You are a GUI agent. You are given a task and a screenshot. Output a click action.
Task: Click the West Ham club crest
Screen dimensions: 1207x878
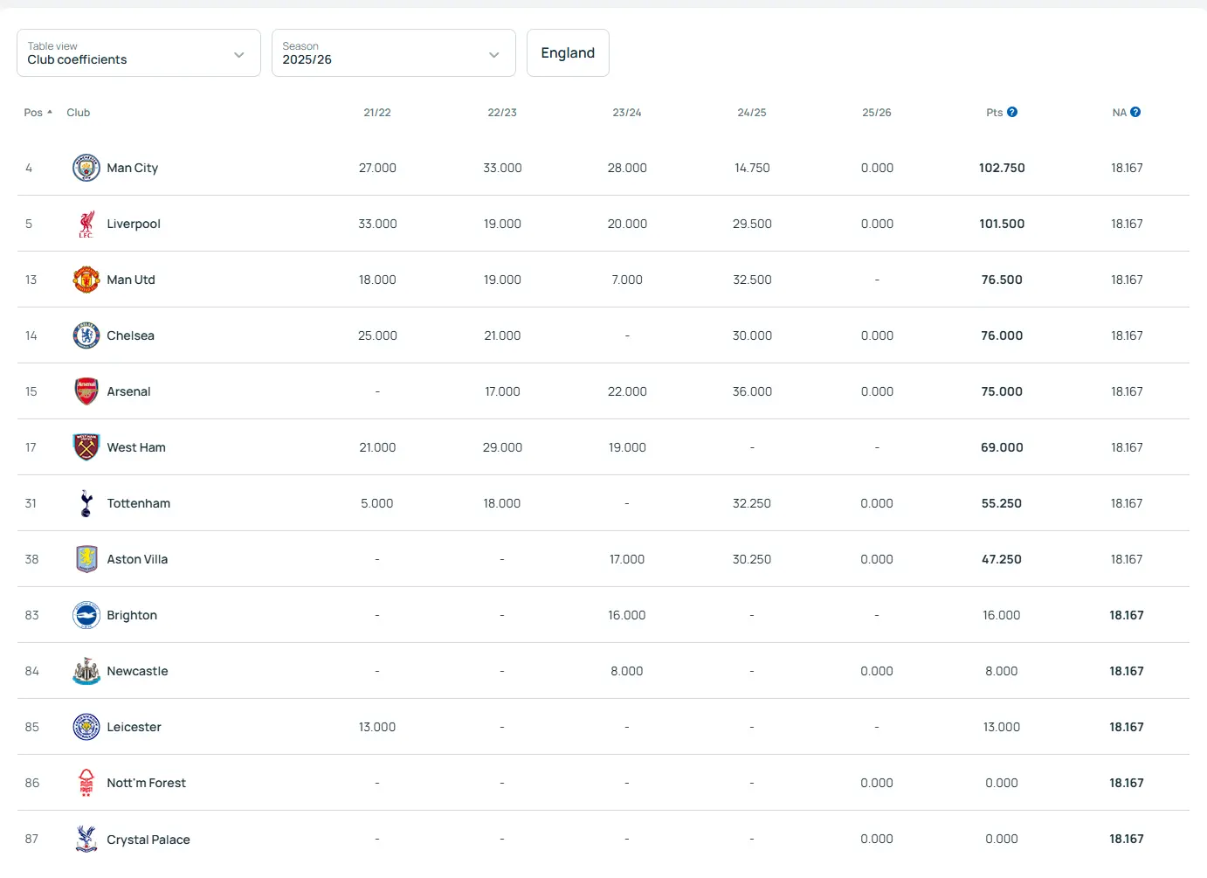pyautogui.click(x=86, y=447)
